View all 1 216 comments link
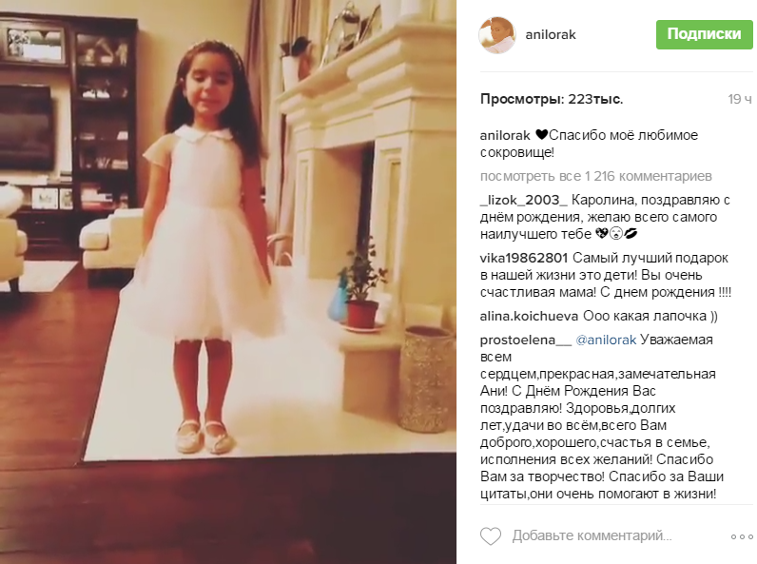Viewport: 757px width, 564px height. [x=595, y=176]
